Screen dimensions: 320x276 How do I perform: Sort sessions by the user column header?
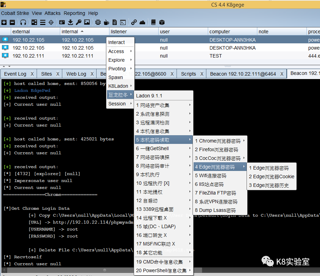pyautogui.click(x=183, y=32)
